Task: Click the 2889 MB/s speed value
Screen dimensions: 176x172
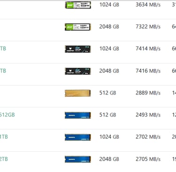Action: [x=148, y=93]
